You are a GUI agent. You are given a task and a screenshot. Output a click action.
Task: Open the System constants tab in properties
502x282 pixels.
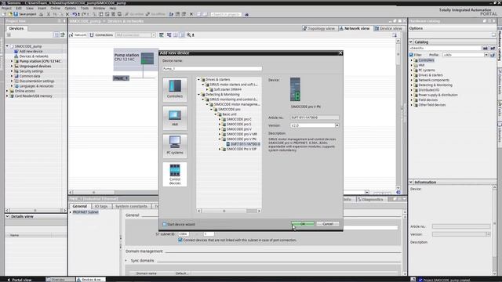click(x=131, y=206)
